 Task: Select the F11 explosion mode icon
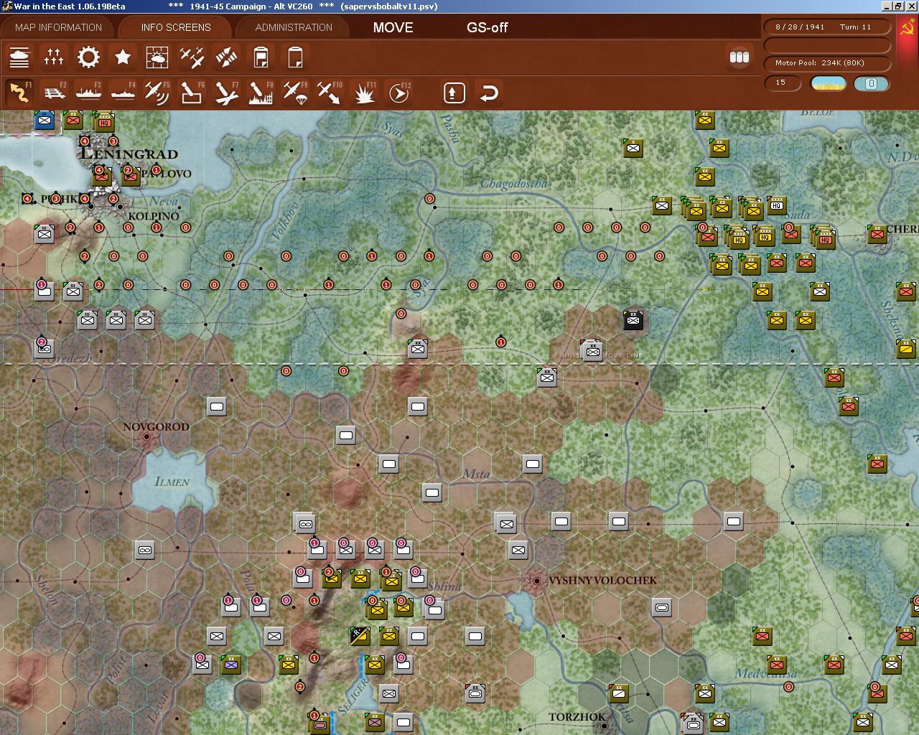(364, 93)
